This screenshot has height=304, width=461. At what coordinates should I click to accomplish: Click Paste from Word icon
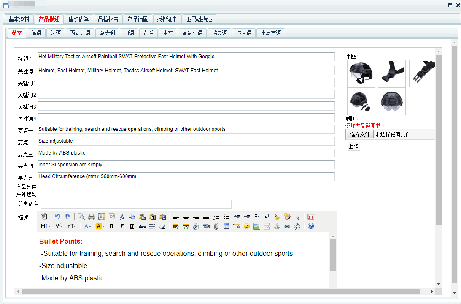click(162, 217)
